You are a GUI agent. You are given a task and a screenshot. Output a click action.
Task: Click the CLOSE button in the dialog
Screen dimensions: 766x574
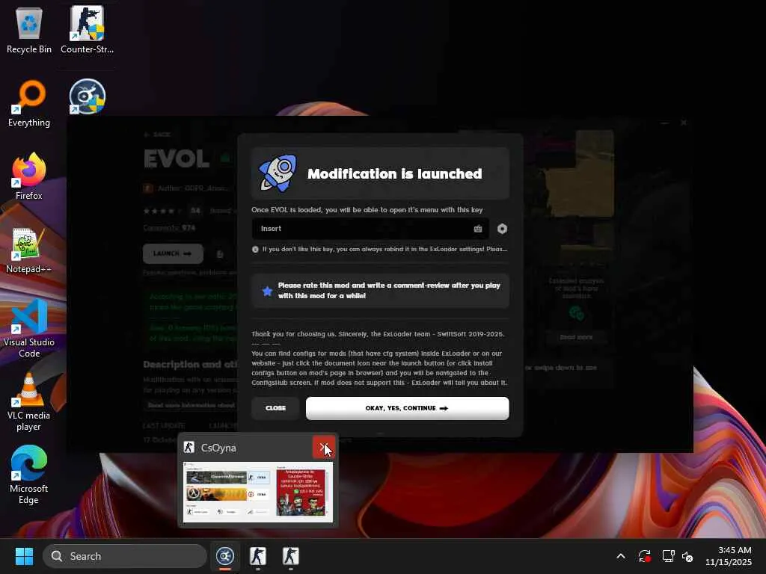coord(275,408)
